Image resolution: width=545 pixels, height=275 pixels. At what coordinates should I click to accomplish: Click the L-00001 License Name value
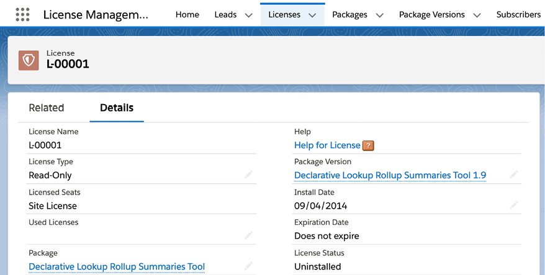[45, 145]
